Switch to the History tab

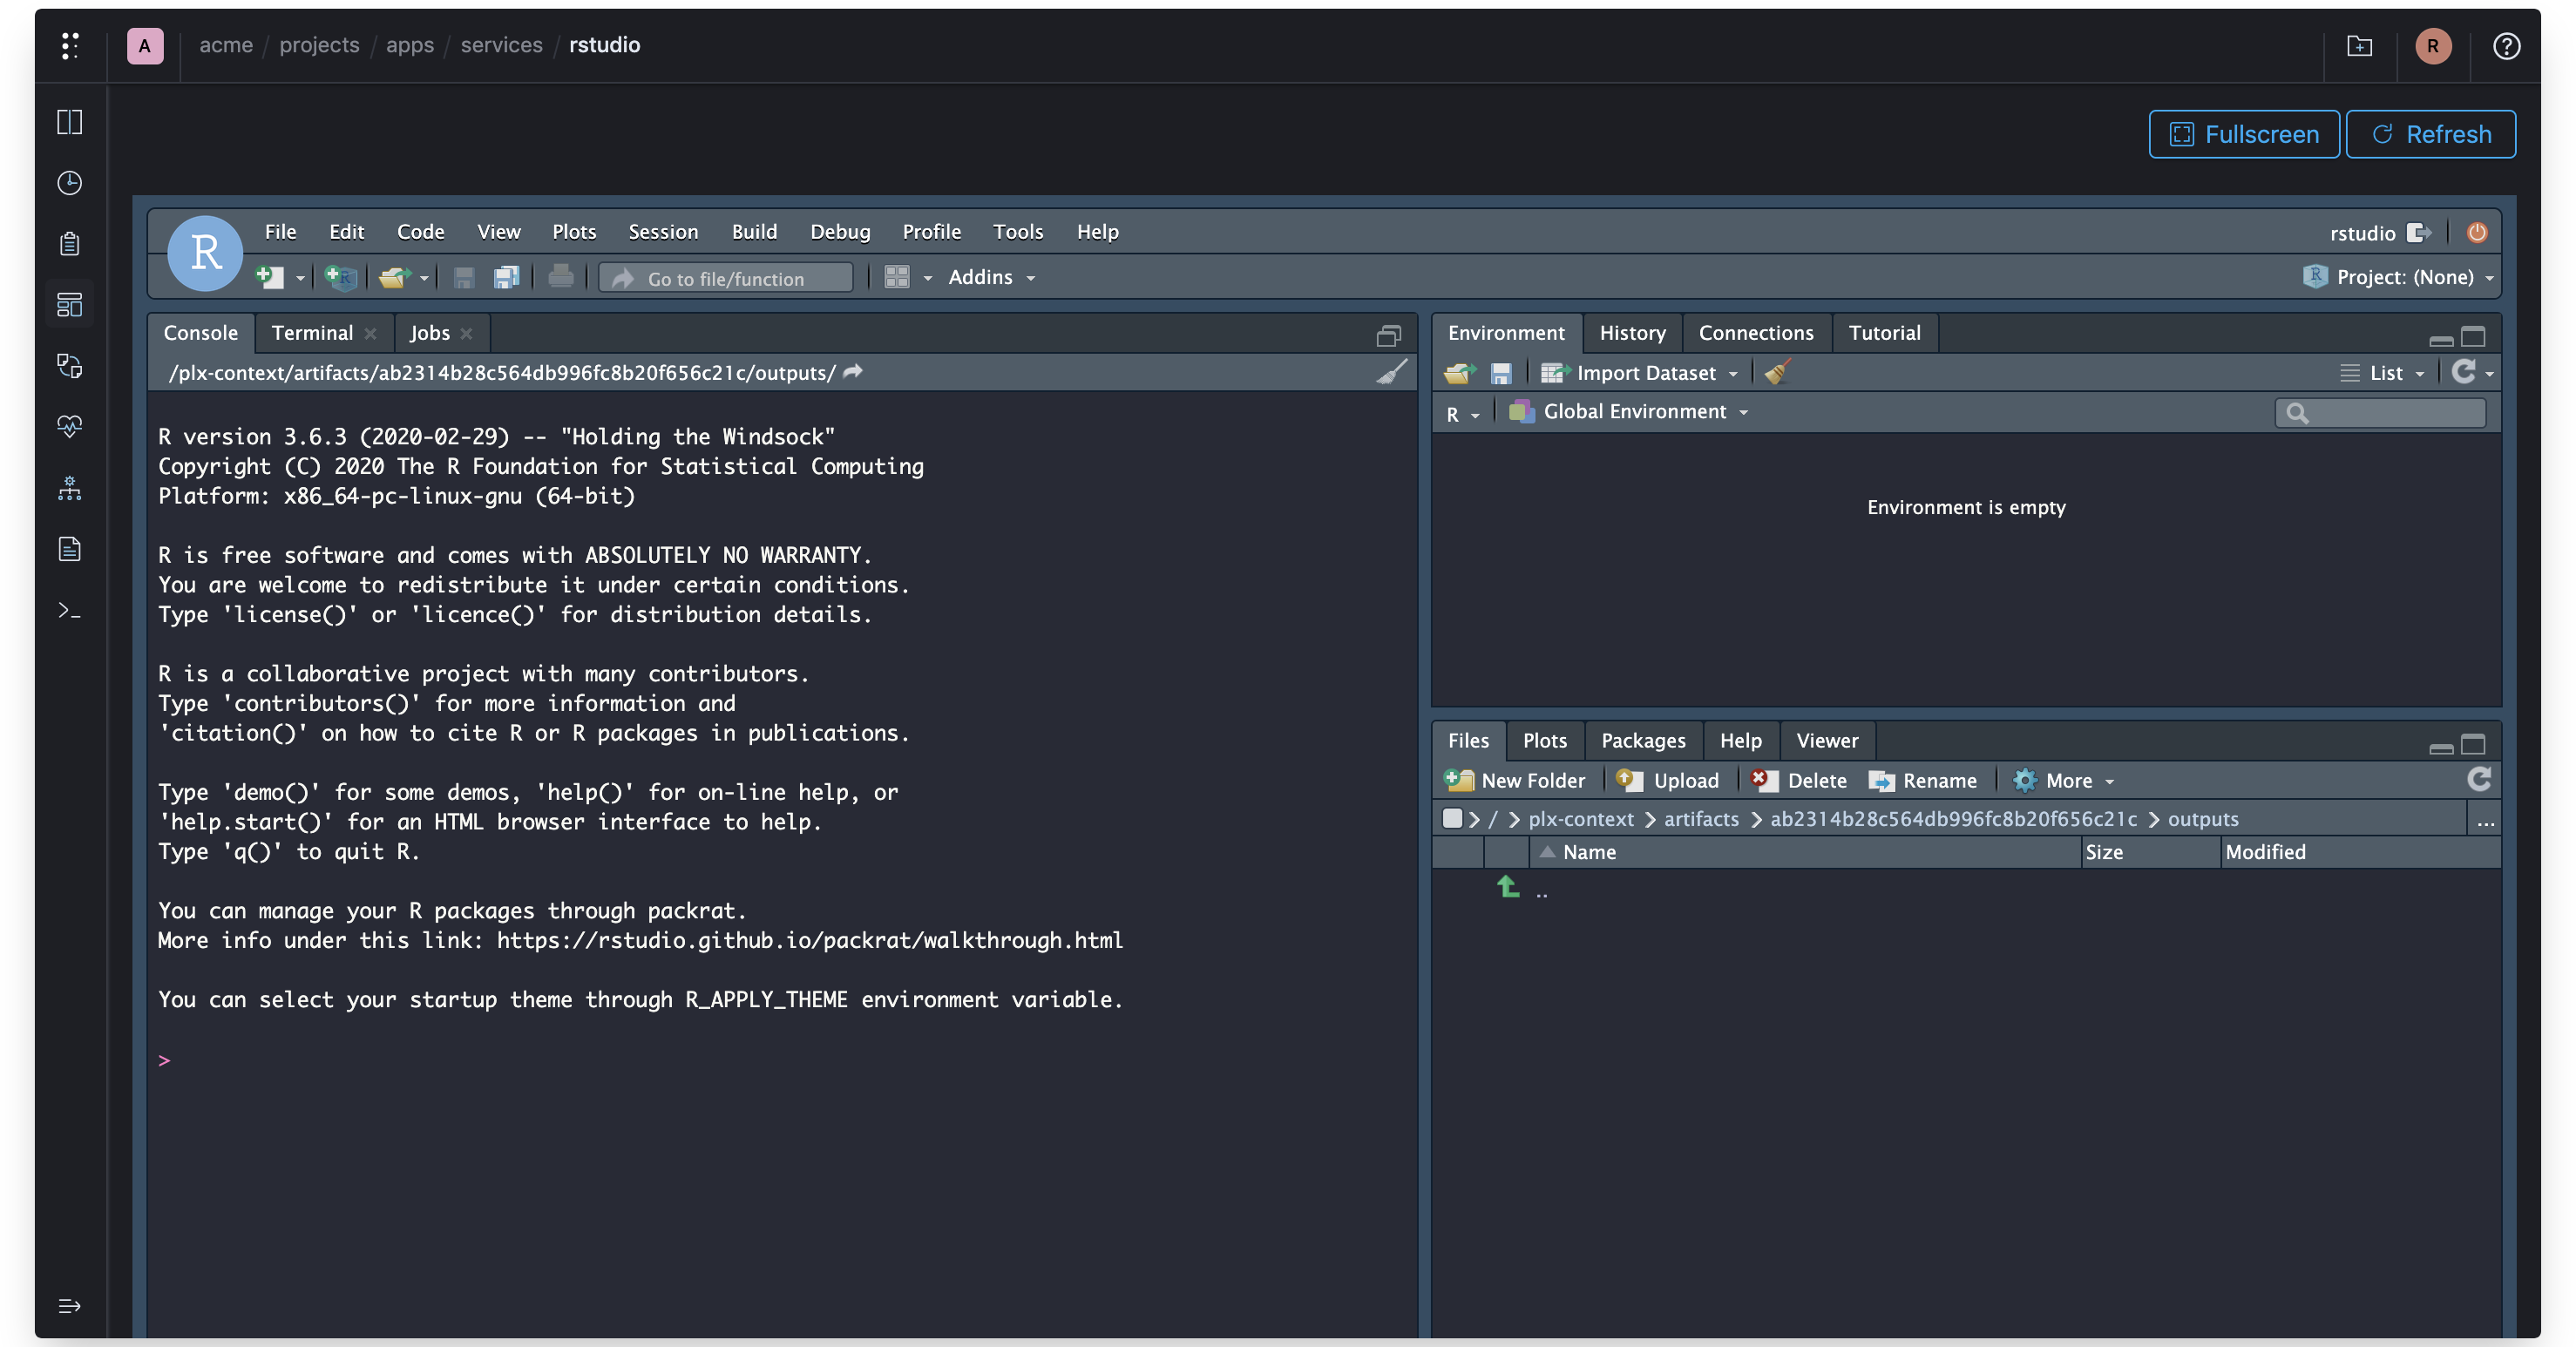pos(1632,333)
